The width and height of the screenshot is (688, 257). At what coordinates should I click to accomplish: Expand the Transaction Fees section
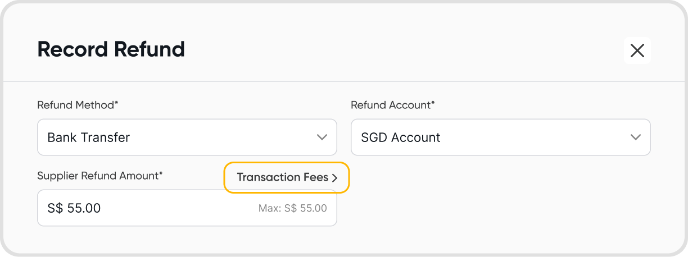pyautogui.click(x=287, y=177)
